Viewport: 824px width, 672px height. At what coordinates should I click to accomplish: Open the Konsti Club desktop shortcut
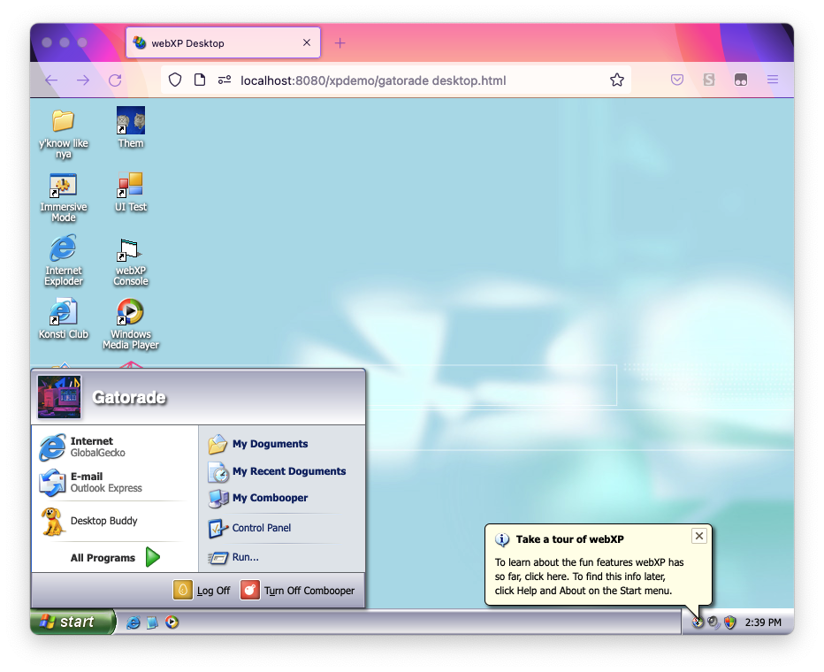click(63, 313)
